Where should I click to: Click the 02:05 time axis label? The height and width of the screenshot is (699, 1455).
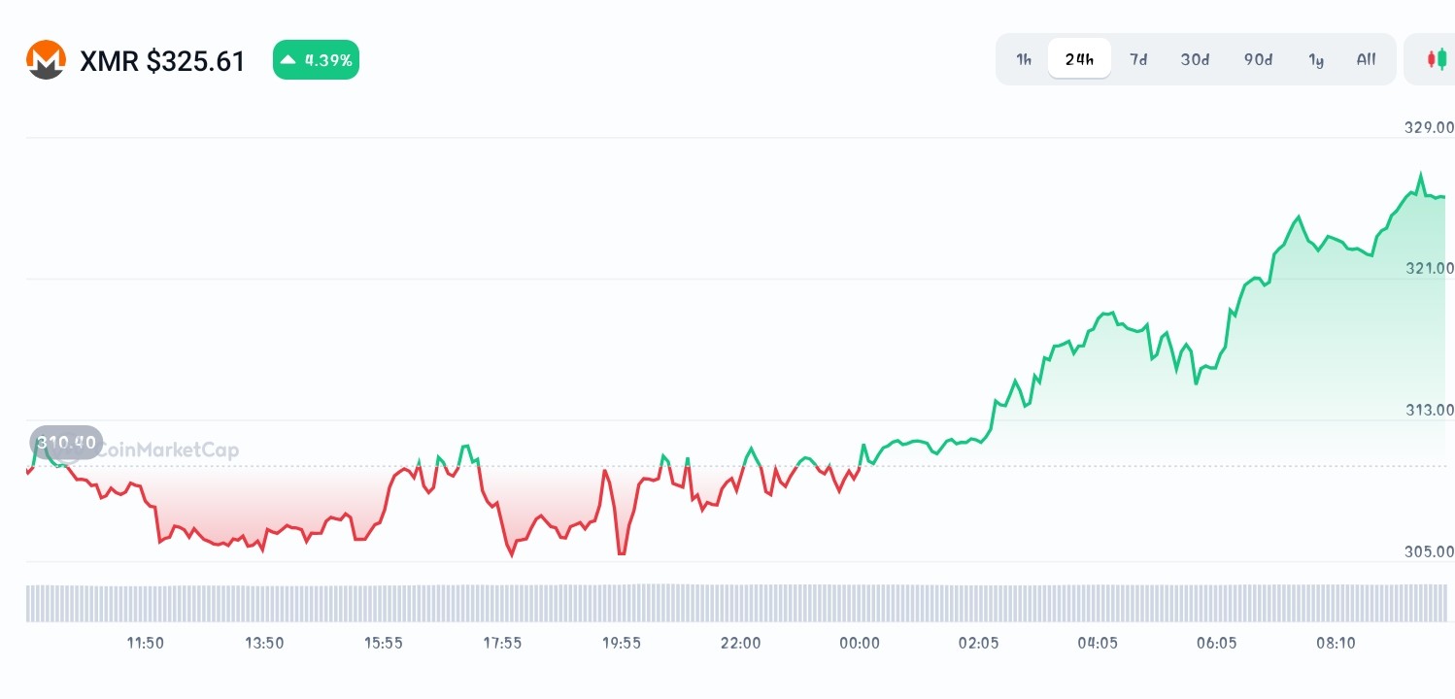978,643
